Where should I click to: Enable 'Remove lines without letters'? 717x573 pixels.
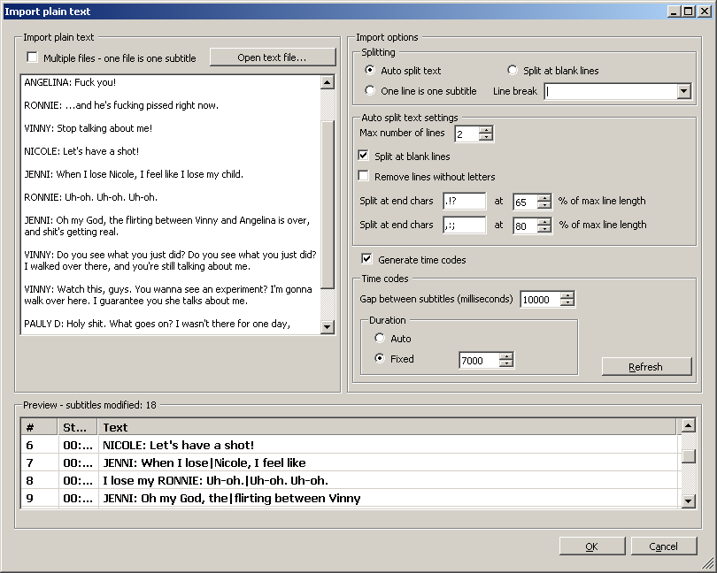[362, 175]
